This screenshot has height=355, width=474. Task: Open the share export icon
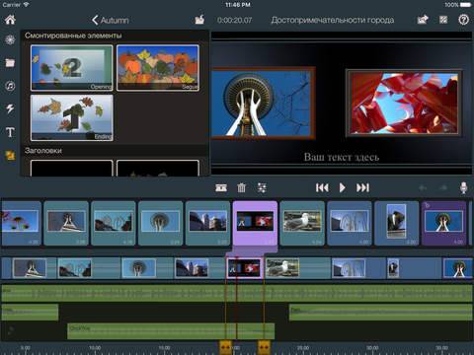coord(423,20)
